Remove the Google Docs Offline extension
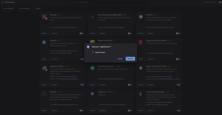Viewport: 222px width, 115px height. click(x=54, y=85)
